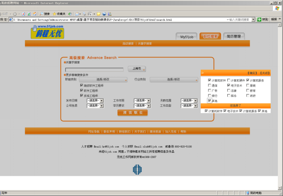Open the Favorites (收藏夹) star button
Viewport: 283px width, 196px height.
(59, 14)
